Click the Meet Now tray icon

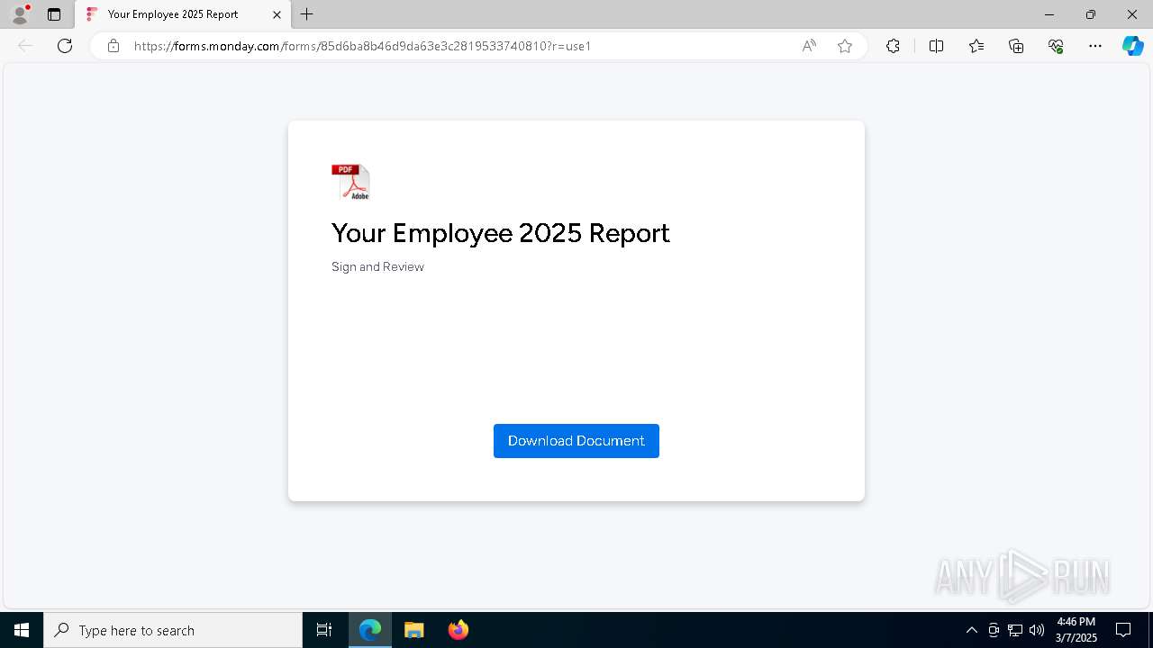tap(994, 630)
